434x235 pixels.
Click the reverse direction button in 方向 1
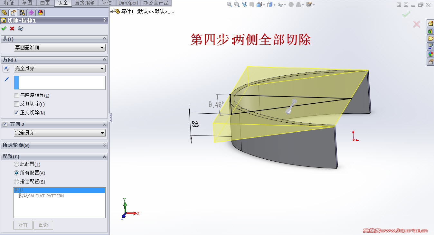coord(6,68)
